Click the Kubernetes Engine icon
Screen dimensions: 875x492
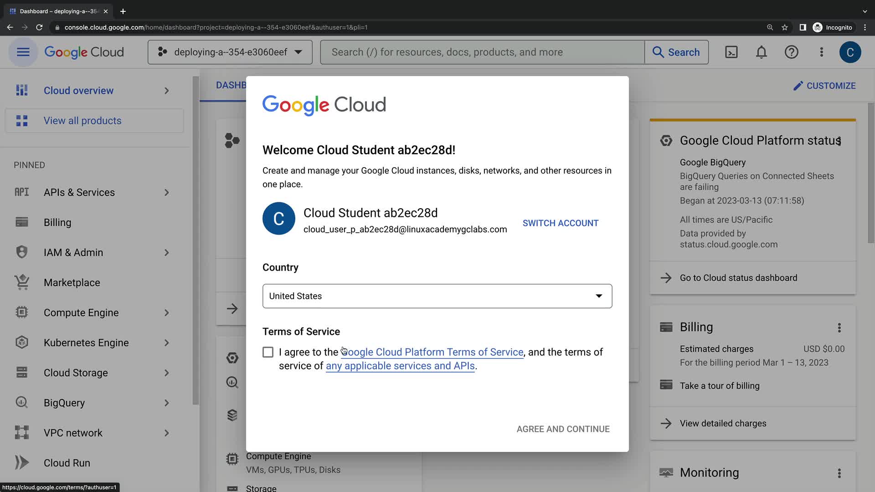[x=21, y=343]
